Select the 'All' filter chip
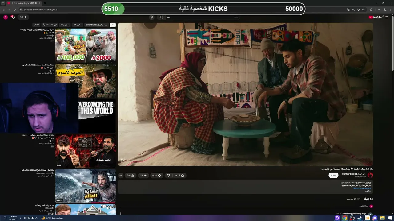Image resolution: width=394 pixels, height=221 pixels. point(113,25)
